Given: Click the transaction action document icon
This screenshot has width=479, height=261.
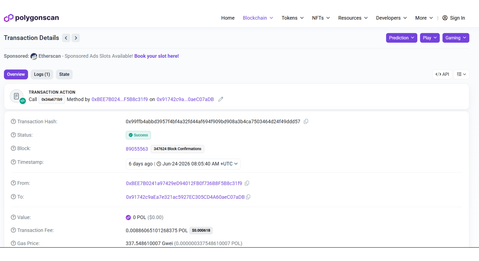Looking at the screenshot, I should (x=17, y=96).
